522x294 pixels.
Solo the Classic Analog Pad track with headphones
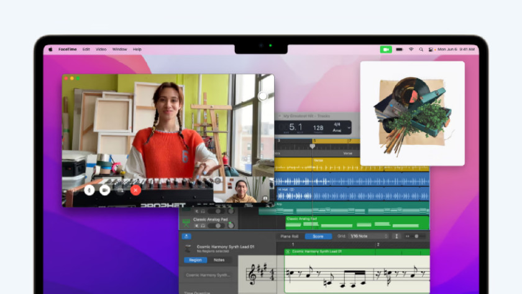pyautogui.click(x=203, y=226)
